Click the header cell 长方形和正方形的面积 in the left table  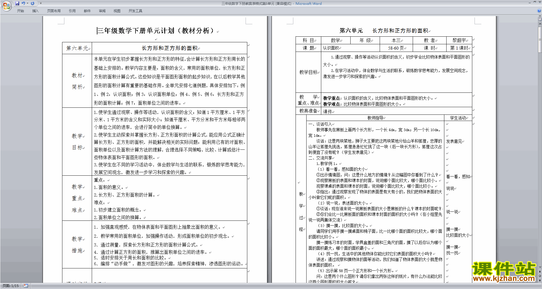point(169,48)
